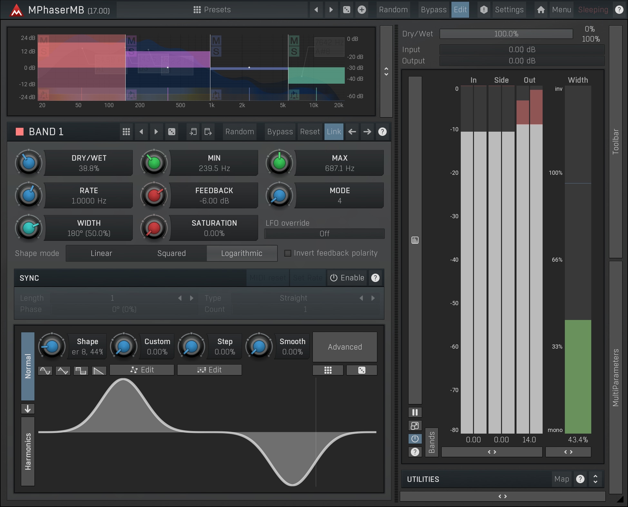Image resolution: width=628 pixels, height=507 pixels.
Task: Enable Invert feedback polarity checkbox
Action: point(288,253)
